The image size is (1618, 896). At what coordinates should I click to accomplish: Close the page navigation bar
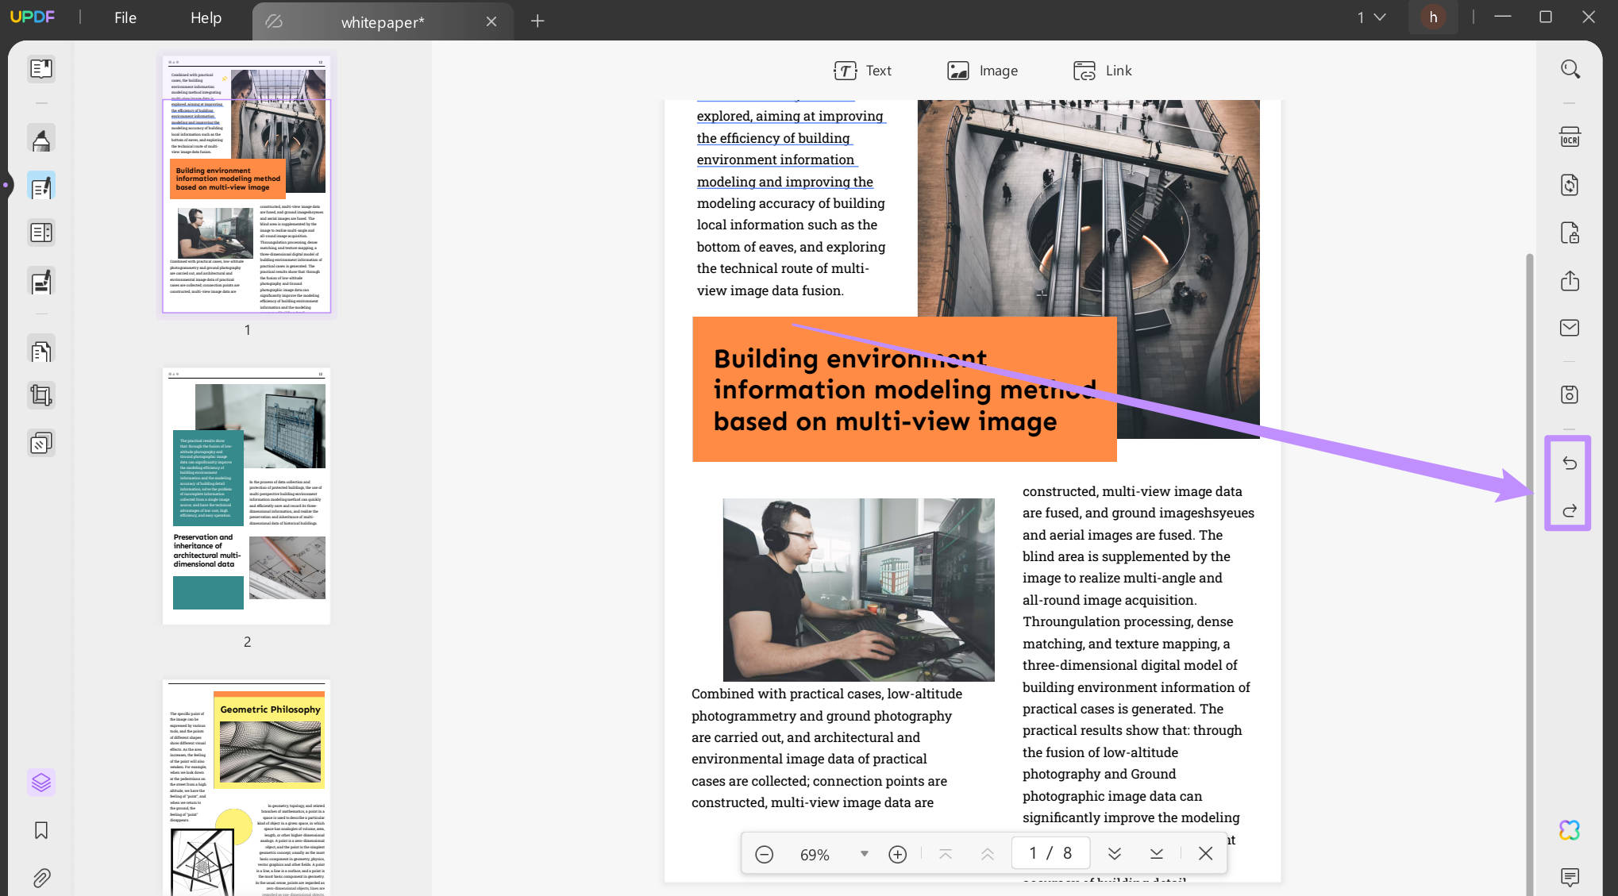1205,853
